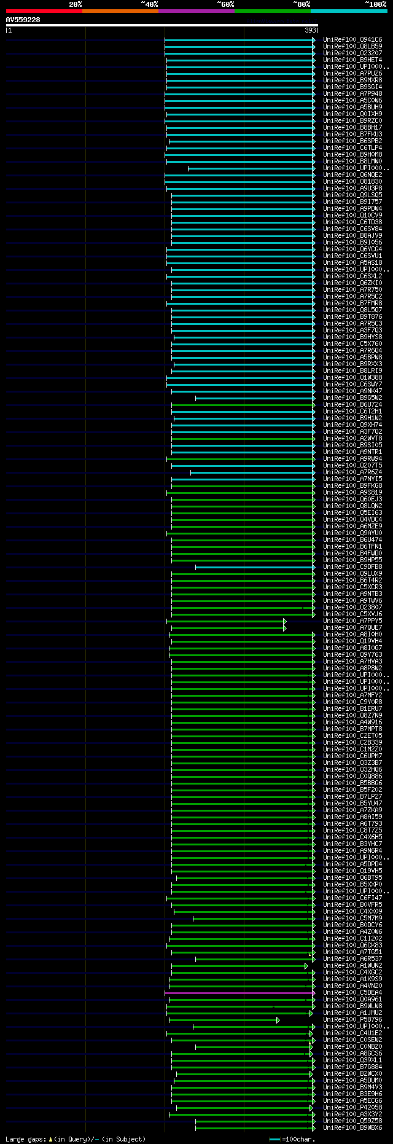Viewport: 393px width, 1144px height.
Task: Select label UniRef100_Q5EI63
Action: click(352, 513)
